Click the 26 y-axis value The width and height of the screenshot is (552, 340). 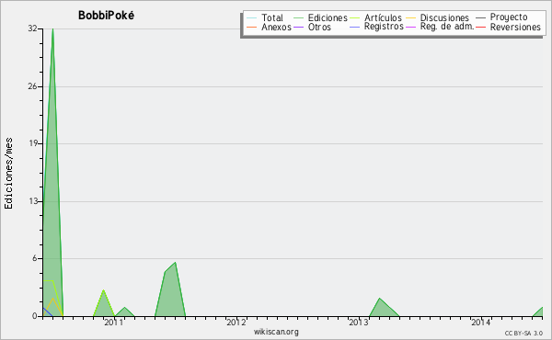pos(32,86)
